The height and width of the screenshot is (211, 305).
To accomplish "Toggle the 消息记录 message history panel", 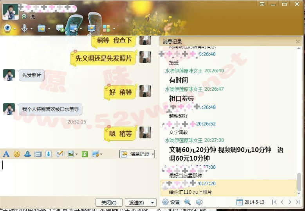I will click(x=137, y=154).
